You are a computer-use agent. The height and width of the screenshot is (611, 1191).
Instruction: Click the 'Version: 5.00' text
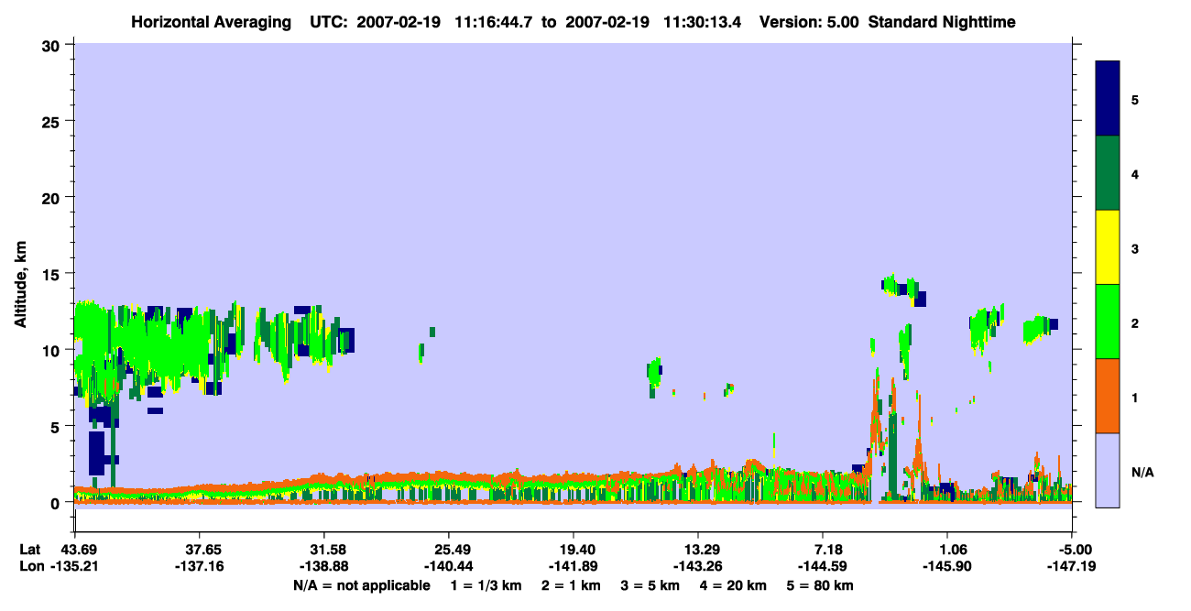[809, 21]
